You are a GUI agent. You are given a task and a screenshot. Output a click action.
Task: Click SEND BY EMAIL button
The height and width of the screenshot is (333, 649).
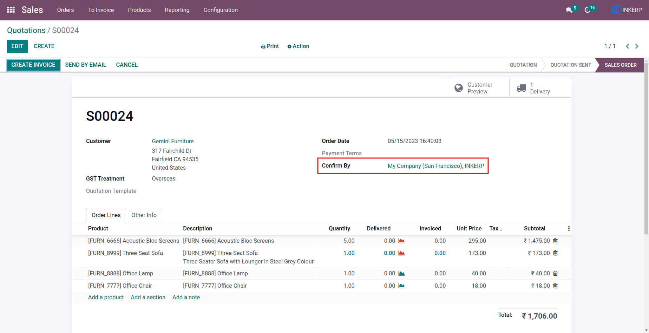tap(86, 65)
